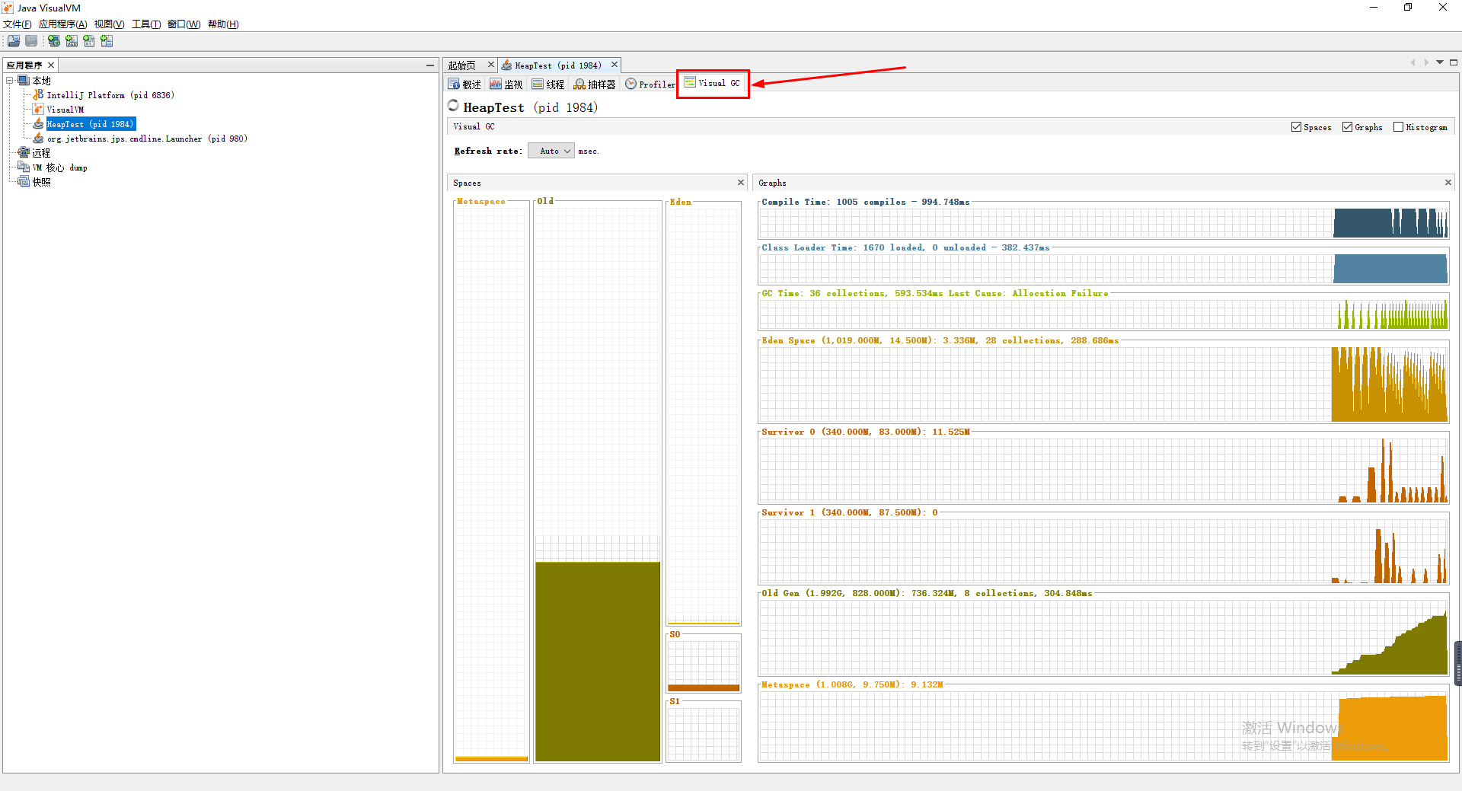Minimize the 应用程序 side panel

coord(430,65)
